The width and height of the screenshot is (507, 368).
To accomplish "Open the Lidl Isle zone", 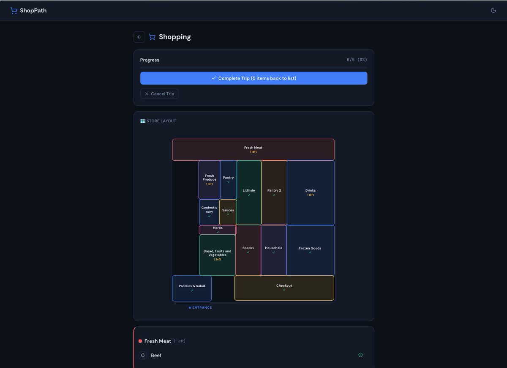I will [249, 192].
